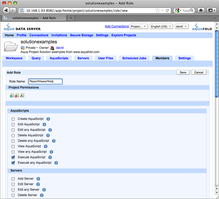Uncheck Execute any AquaScript checkbox
Image resolution: width=219 pixels, height=199 pixels.
pos(13,163)
